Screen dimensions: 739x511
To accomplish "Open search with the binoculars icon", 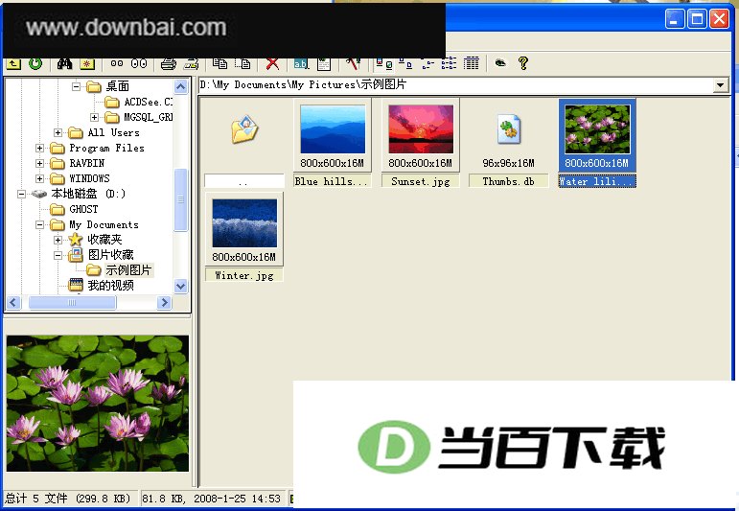I will [x=64, y=63].
